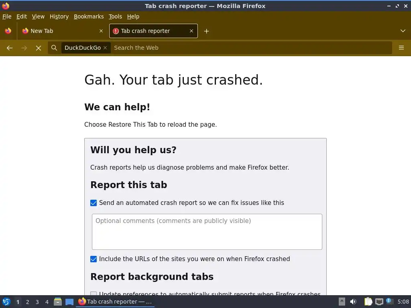Click the "We can help!" heading
This screenshot has height=308, width=411.
(x=117, y=107)
